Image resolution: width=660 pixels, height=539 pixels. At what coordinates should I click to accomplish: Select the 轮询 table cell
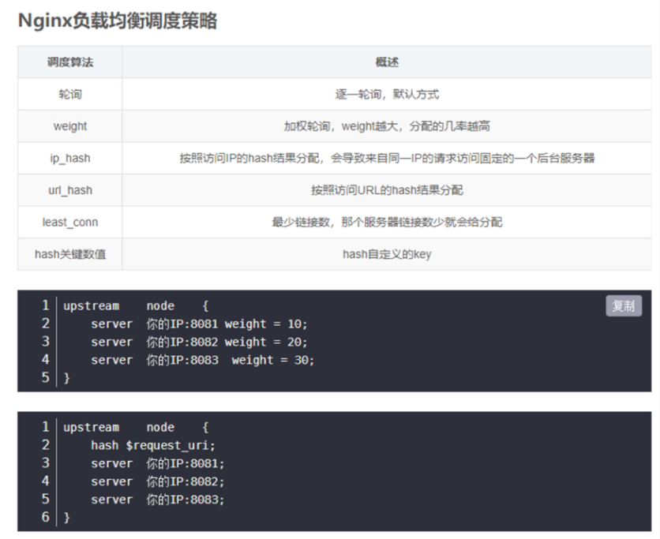click(x=70, y=94)
